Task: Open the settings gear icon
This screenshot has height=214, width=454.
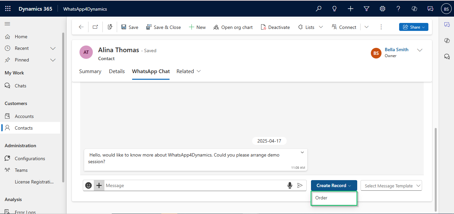Action: point(382,9)
